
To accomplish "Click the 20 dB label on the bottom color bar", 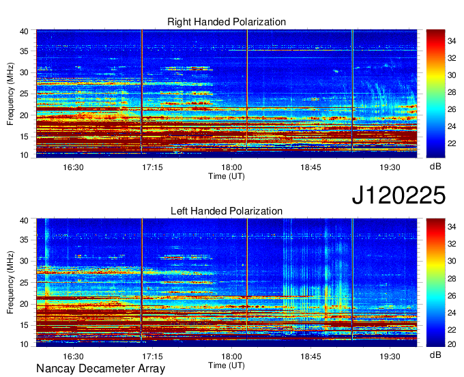I will [x=452, y=344].
